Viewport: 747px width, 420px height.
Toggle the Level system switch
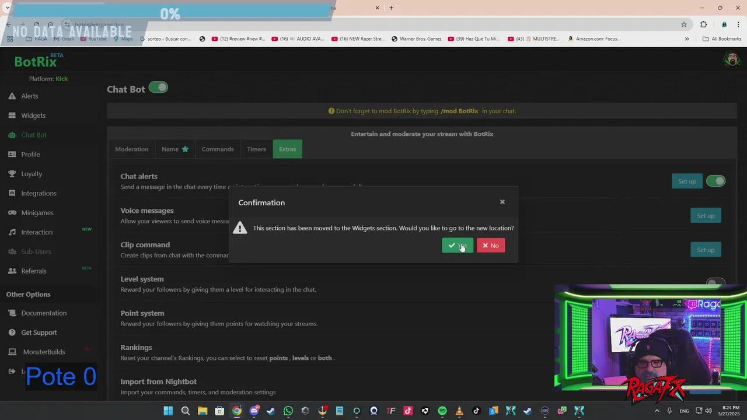tap(715, 283)
